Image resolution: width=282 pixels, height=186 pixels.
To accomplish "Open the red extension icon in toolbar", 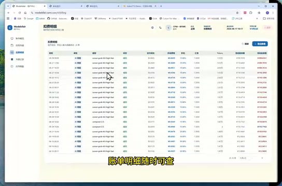I will click(245, 13).
